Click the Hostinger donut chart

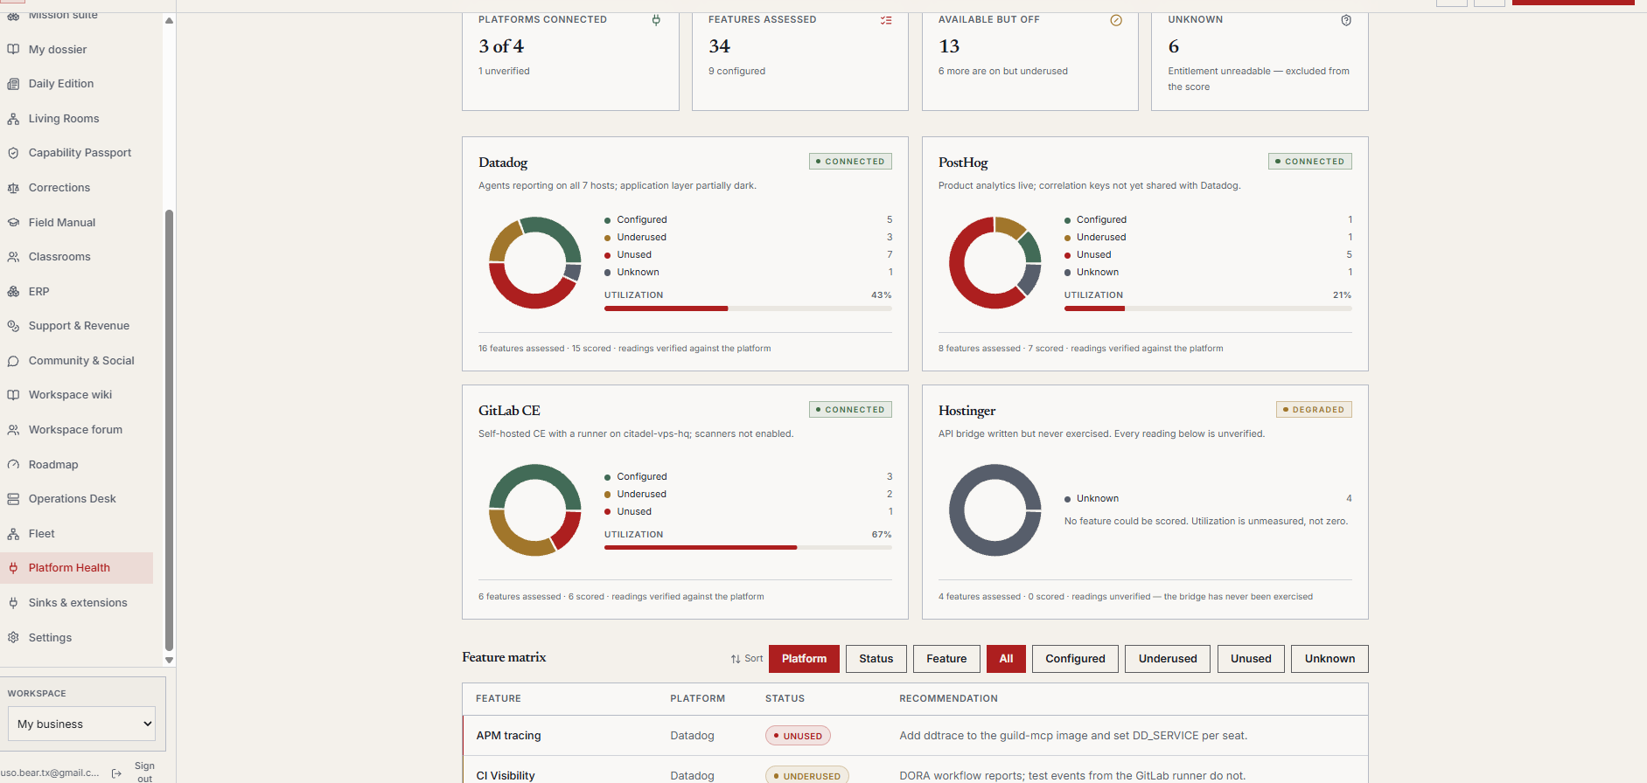click(x=994, y=510)
